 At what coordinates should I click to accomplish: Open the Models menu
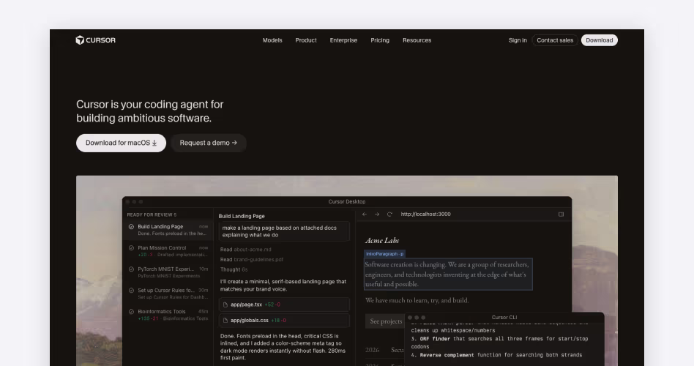coord(272,40)
